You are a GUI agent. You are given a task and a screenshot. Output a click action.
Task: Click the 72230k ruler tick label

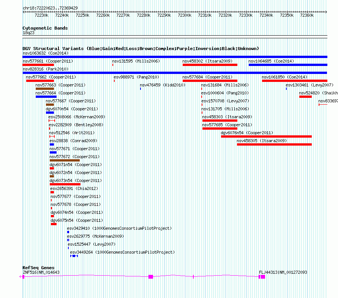tap(41, 15)
